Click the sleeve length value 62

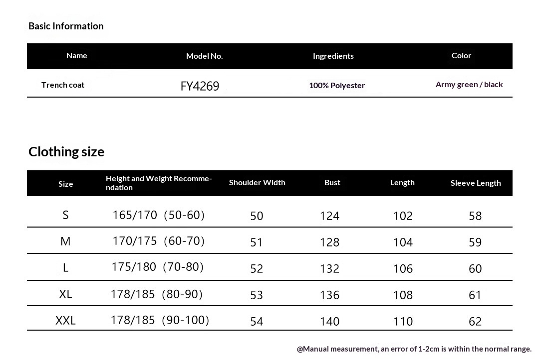(475, 321)
